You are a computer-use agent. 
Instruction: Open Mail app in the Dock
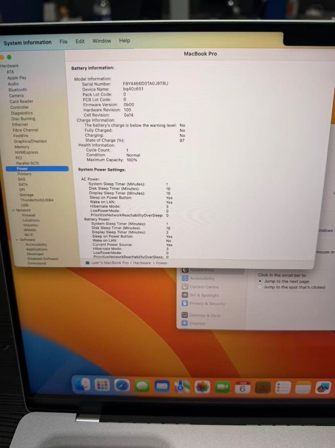[x=162, y=387]
